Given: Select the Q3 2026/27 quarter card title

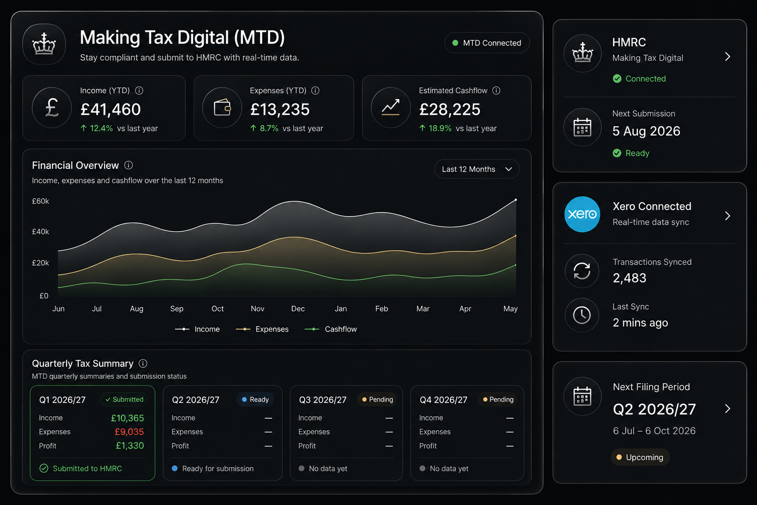Looking at the screenshot, I should pos(322,400).
